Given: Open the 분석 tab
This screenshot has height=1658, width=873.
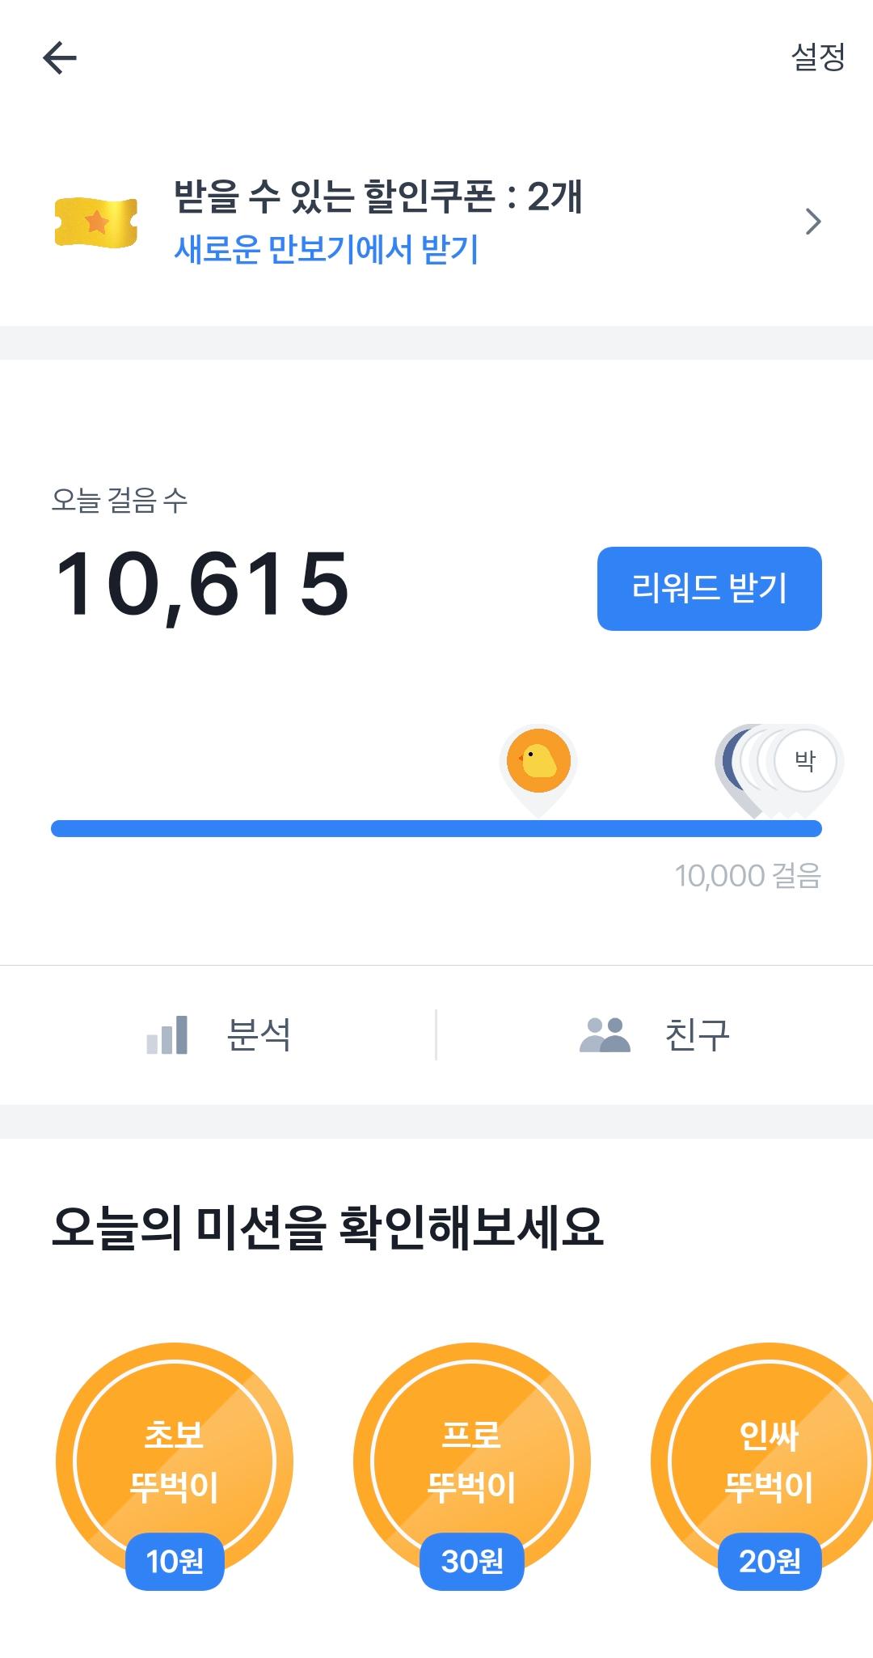Looking at the screenshot, I should point(259,1034).
